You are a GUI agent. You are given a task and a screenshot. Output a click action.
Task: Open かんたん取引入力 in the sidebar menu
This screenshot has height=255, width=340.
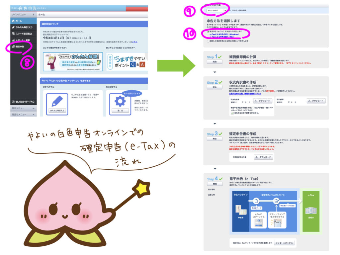pos(23,27)
